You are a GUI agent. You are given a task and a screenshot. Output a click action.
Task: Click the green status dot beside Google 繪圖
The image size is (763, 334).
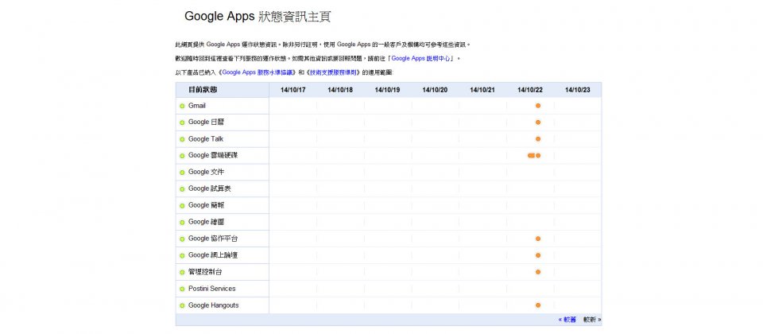[182, 223]
